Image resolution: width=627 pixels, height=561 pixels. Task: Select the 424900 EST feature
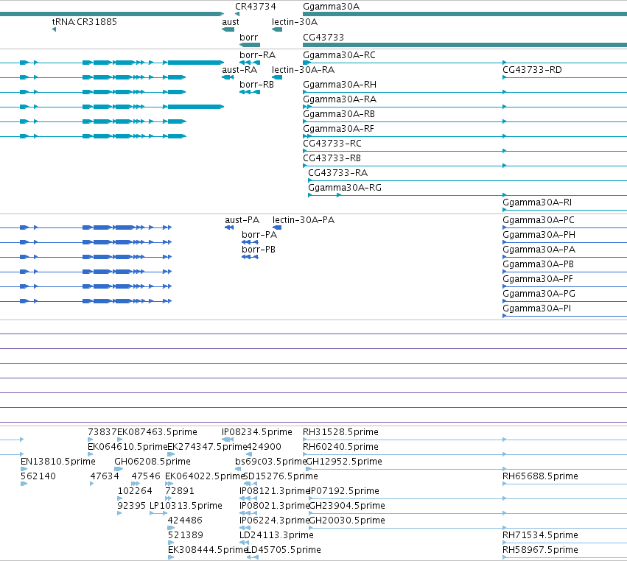click(x=249, y=454)
